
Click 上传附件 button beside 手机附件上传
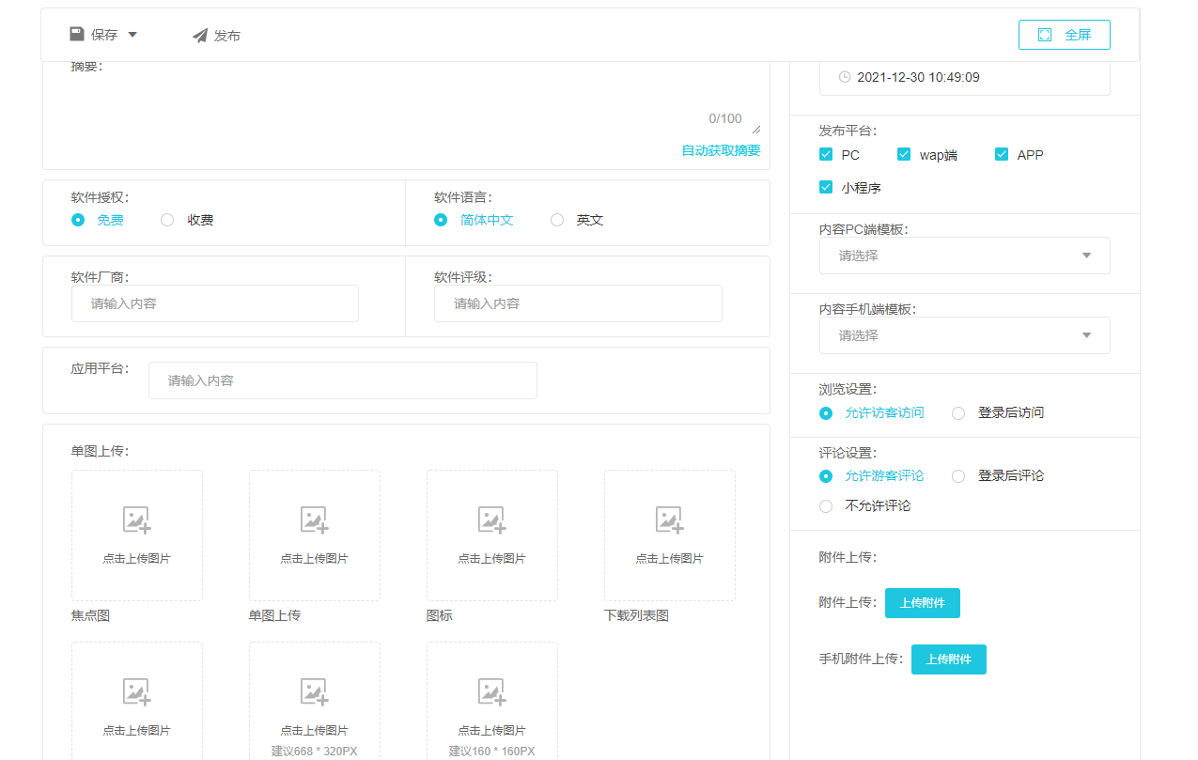(948, 659)
